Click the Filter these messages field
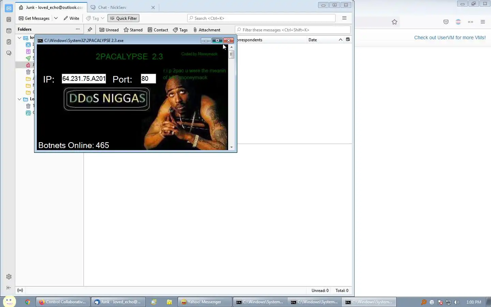This screenshot has height=307, width=491. tap(293, 30)
